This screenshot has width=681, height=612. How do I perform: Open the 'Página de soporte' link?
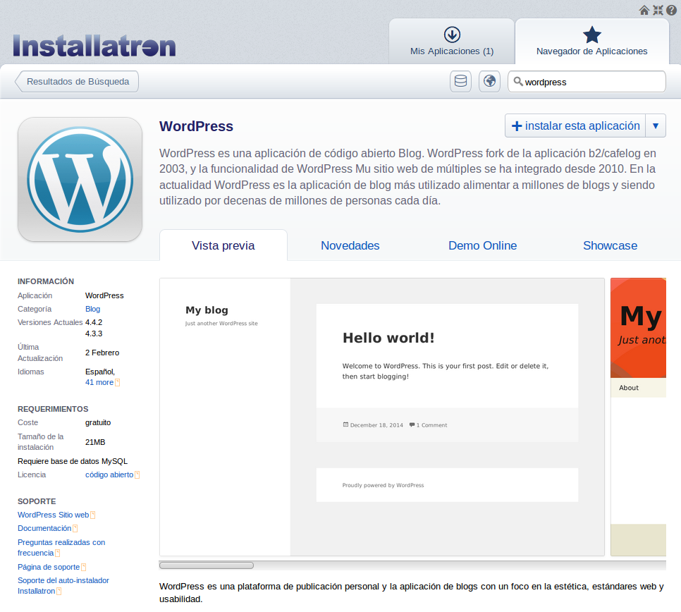pos(49,567)
